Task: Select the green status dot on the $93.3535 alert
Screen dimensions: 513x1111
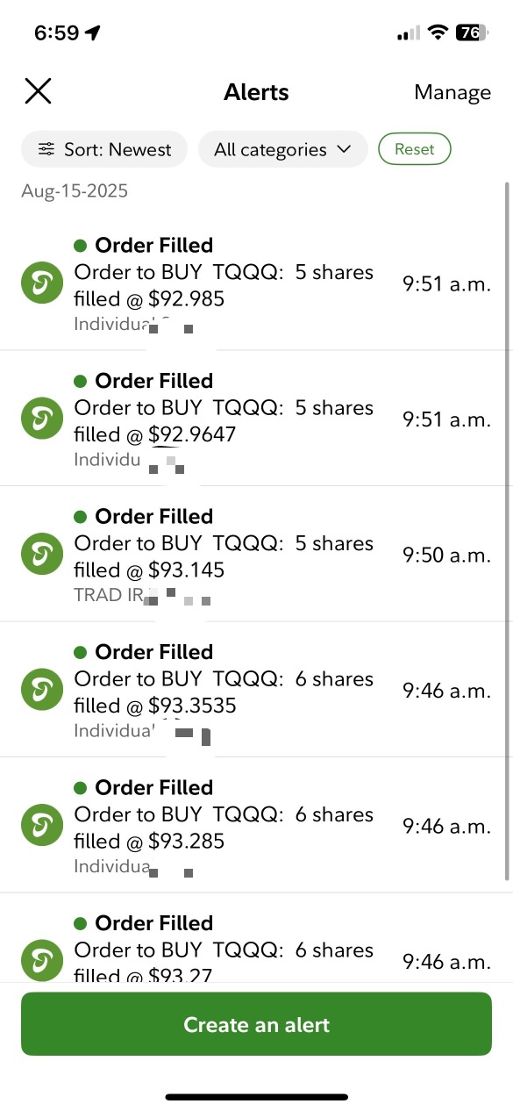Action: pyautogui.click(x=81, y=652)
